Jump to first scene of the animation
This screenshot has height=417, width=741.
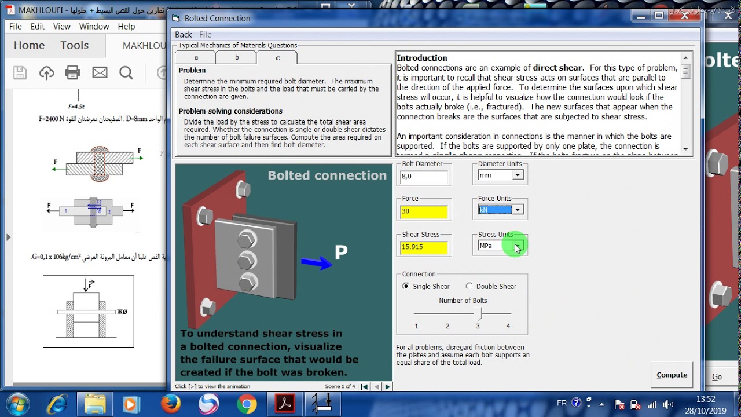[x=365, y=386]
